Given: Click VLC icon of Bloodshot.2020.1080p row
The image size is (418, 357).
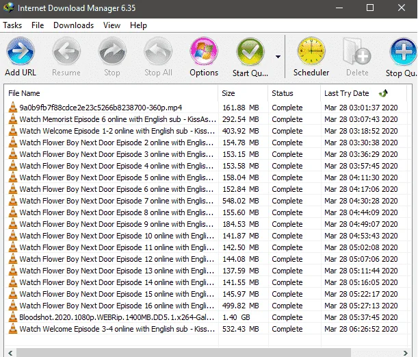Looking at the screenshot, I should (x=12, y=317).
